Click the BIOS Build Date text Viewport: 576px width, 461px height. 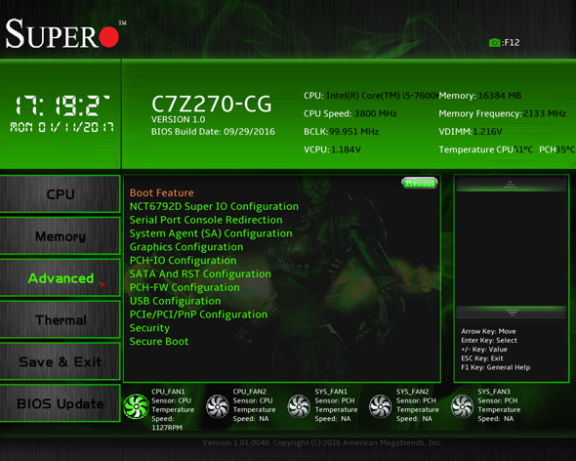[x=213, y=132]
